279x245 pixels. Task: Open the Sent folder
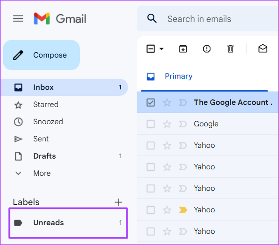coord(64,139)
